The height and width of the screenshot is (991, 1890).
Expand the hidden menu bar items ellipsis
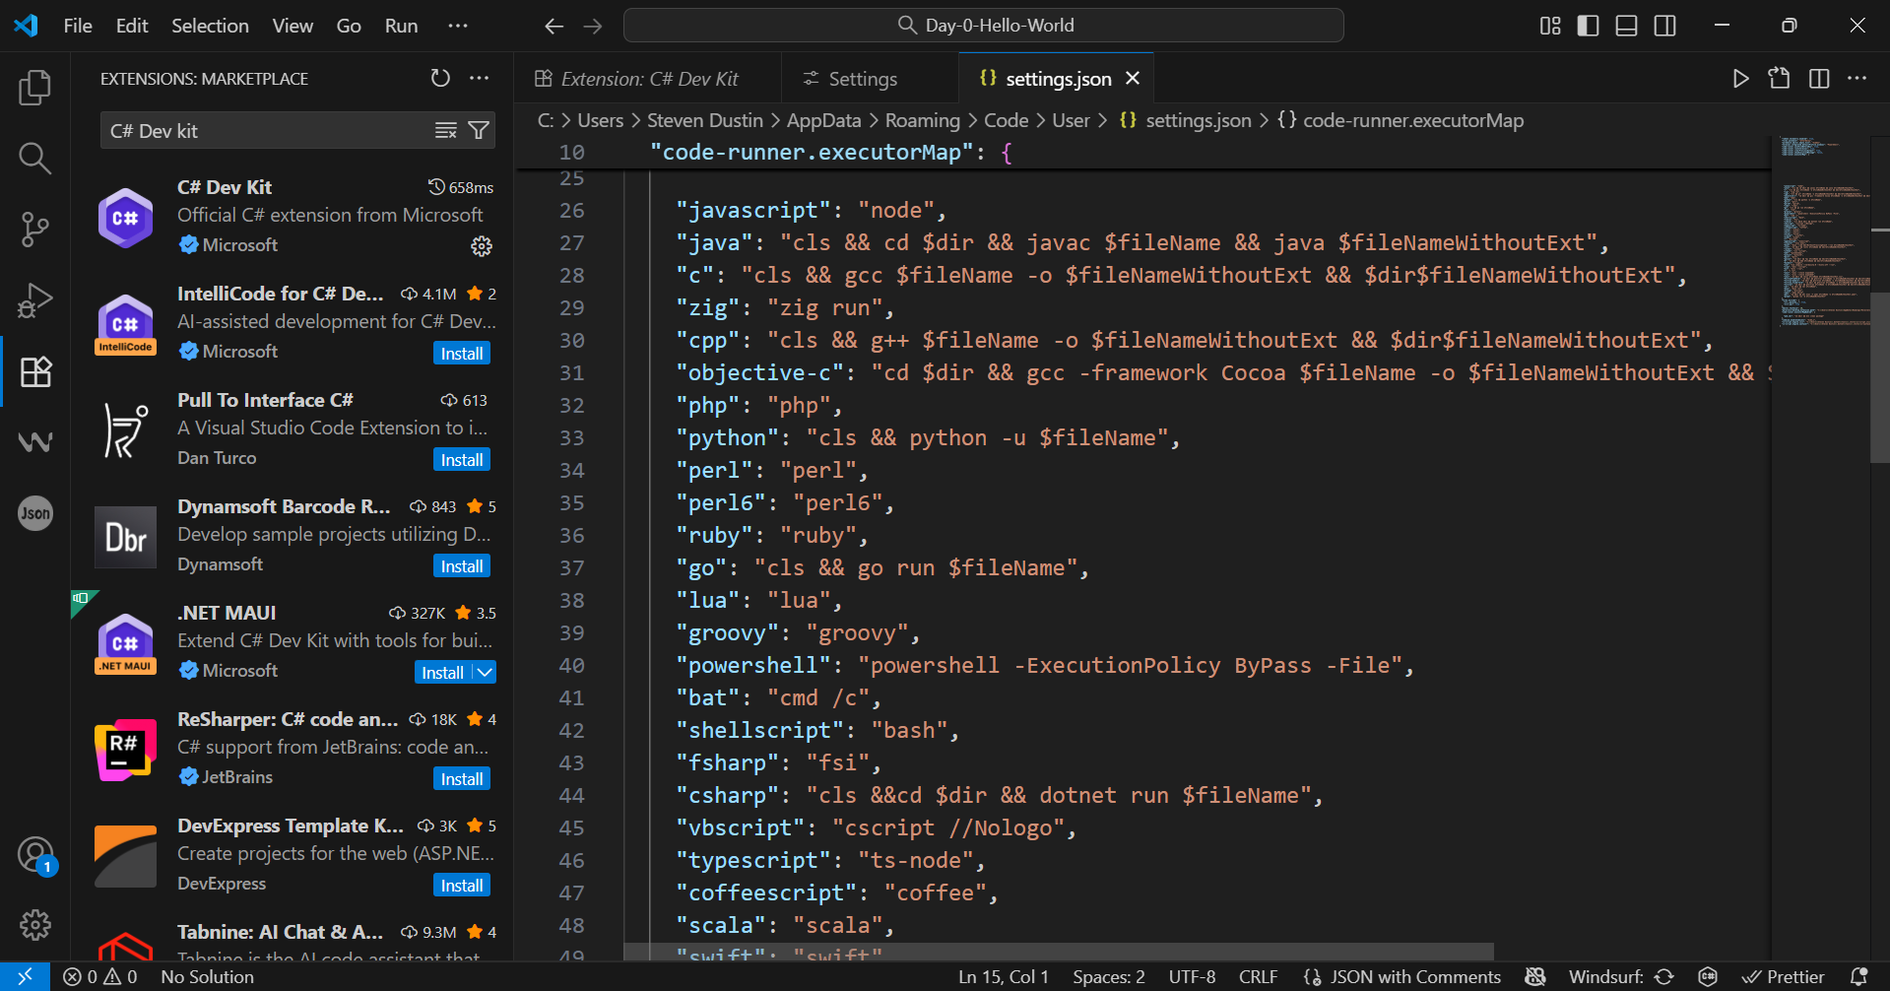point(458,26)
